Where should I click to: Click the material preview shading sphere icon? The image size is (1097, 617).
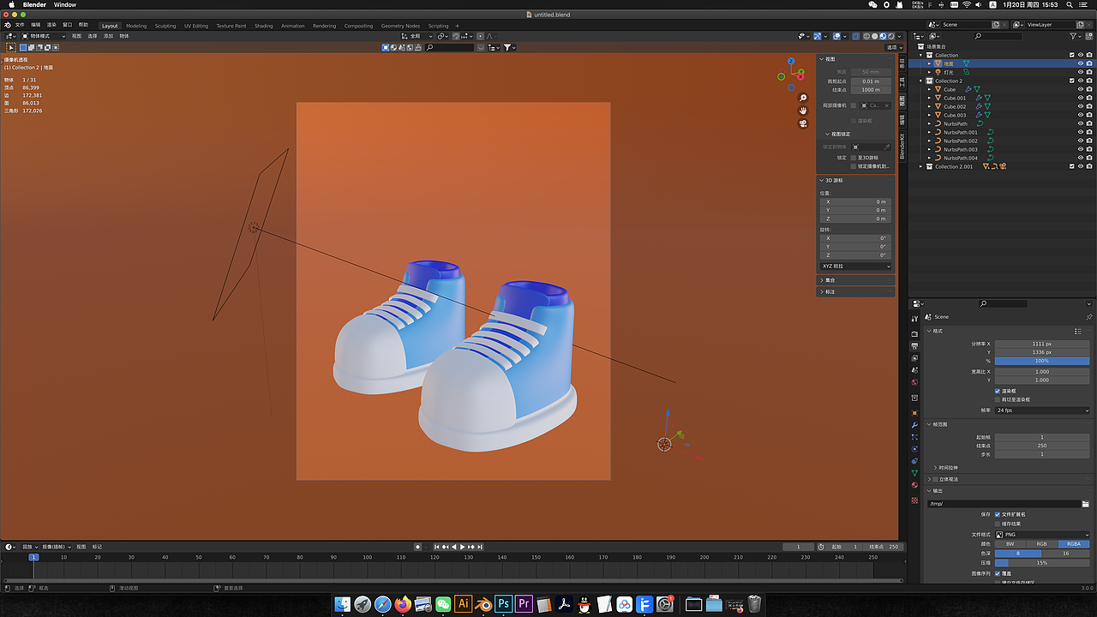click(884, 37)
